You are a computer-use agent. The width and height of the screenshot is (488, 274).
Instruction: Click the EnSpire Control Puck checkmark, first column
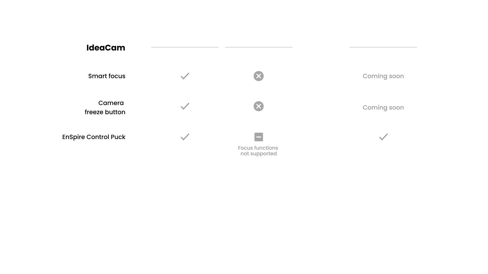coord(185,137)
